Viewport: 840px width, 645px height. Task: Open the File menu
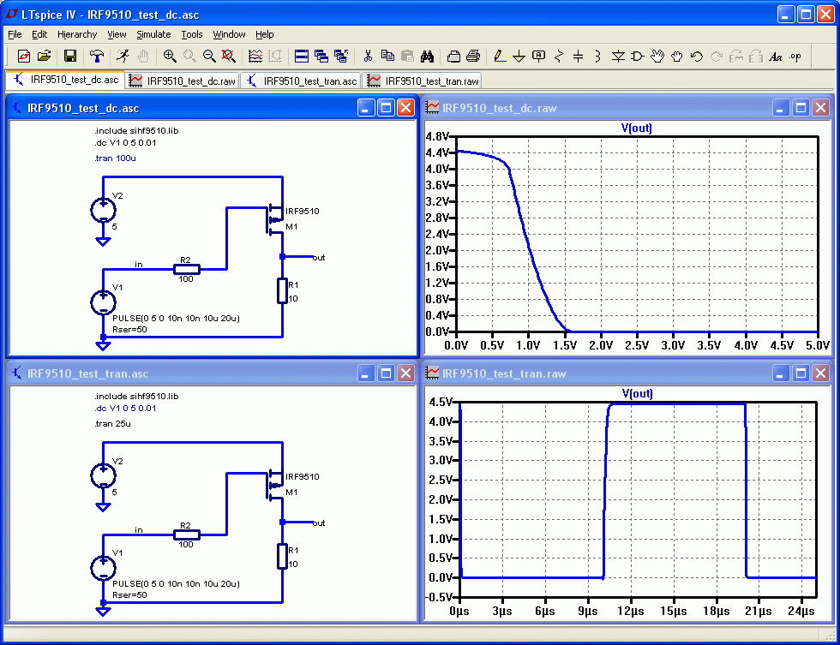tap(15, 34)
